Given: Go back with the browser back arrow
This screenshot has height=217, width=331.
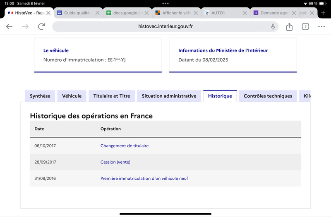Looking at the screenshot, I should point(9,26).
